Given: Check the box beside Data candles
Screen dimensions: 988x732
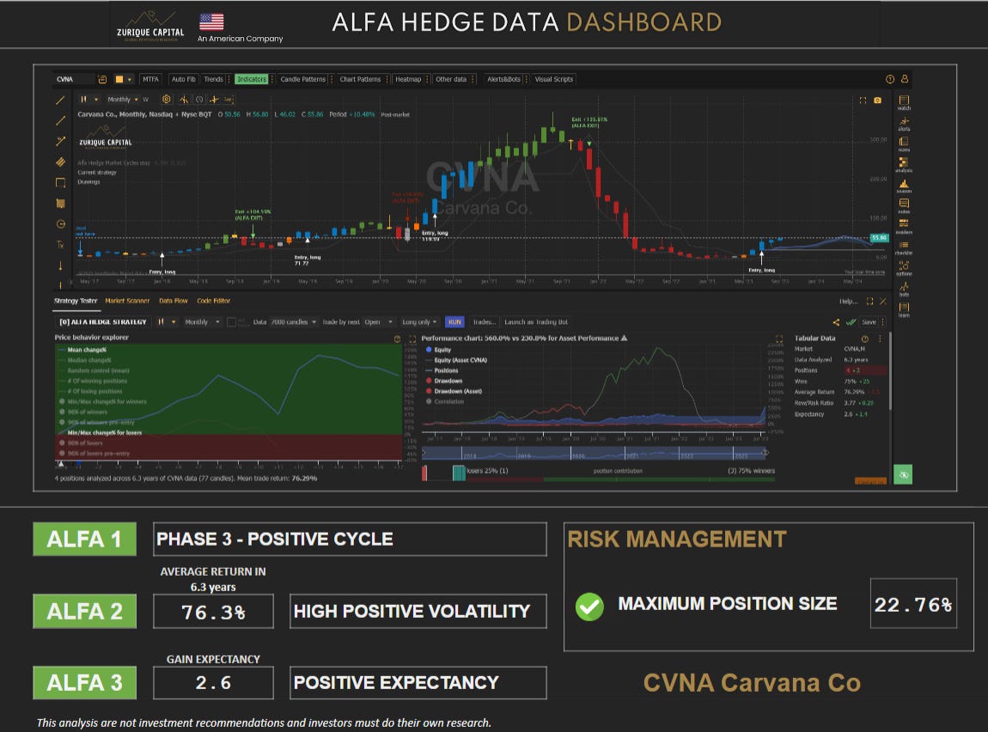Looking at the screenshot, I should tap(231, 322).
